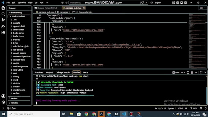Expand the accepts folder

tap(12, 23)
